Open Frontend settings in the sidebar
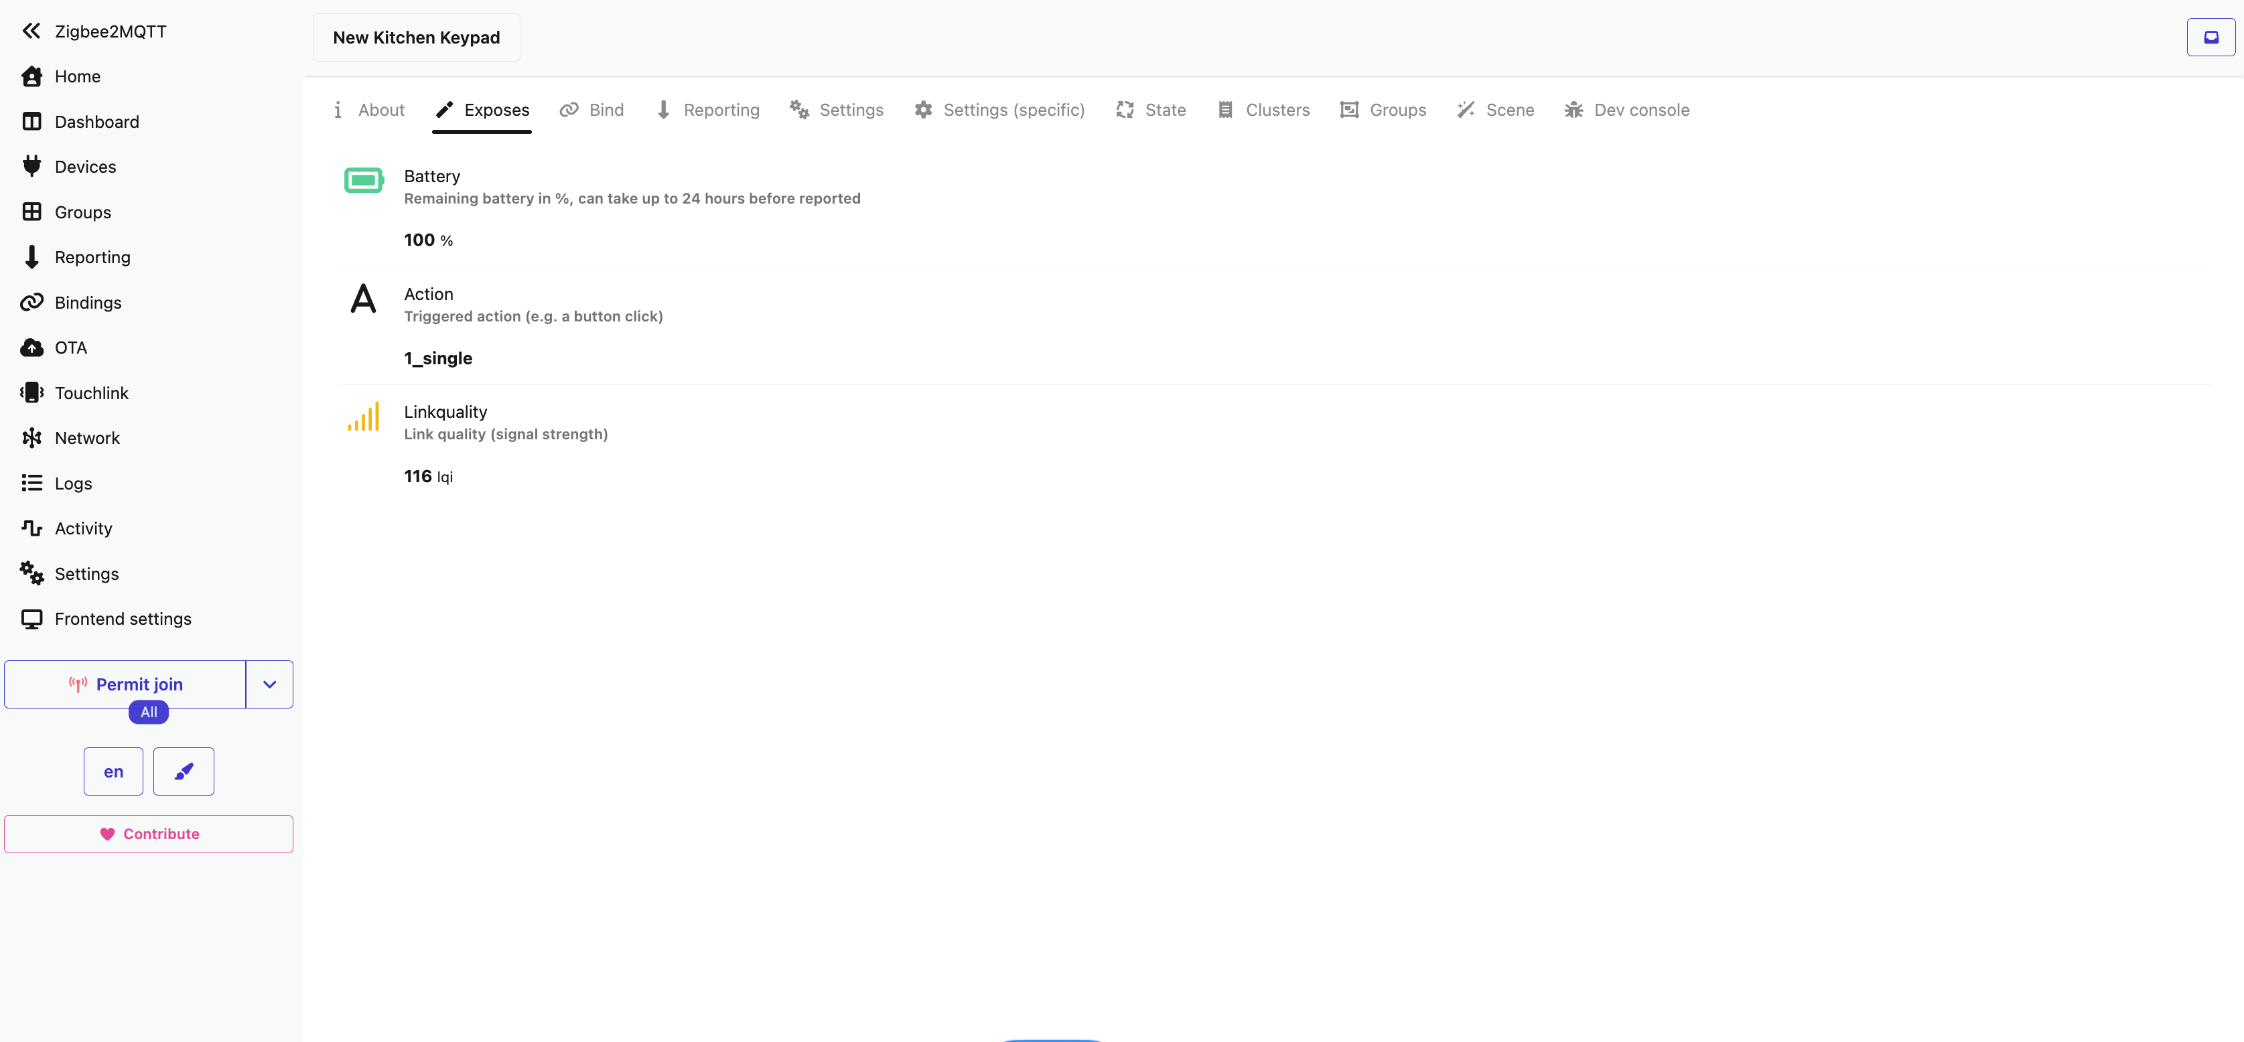The image size is (2244, 1042). coord(123,619)
